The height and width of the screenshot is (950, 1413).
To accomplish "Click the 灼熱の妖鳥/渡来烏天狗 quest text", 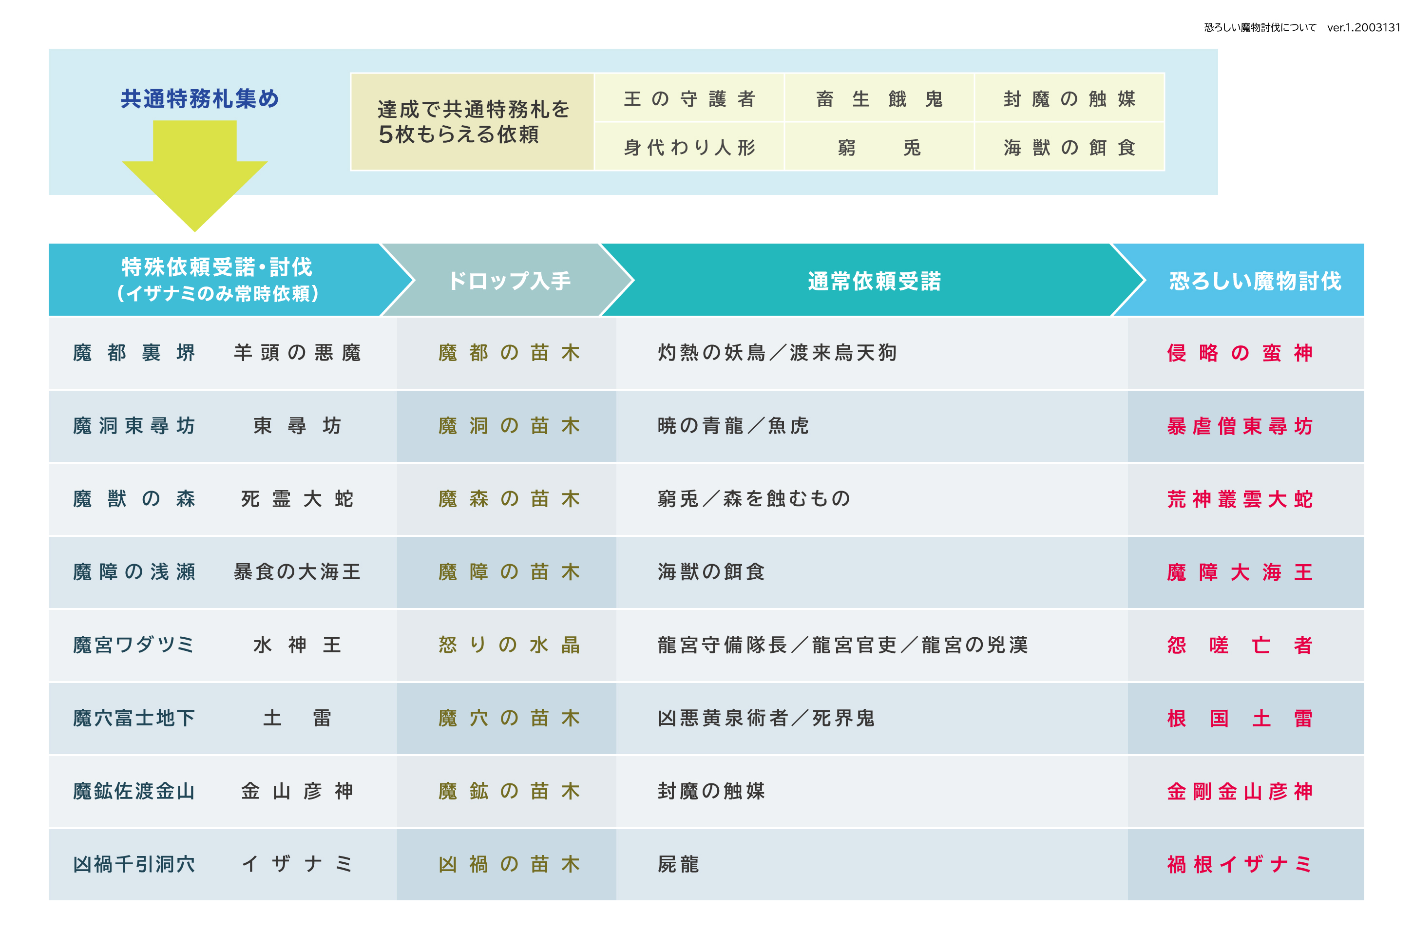I will click(x=777, y=353).
